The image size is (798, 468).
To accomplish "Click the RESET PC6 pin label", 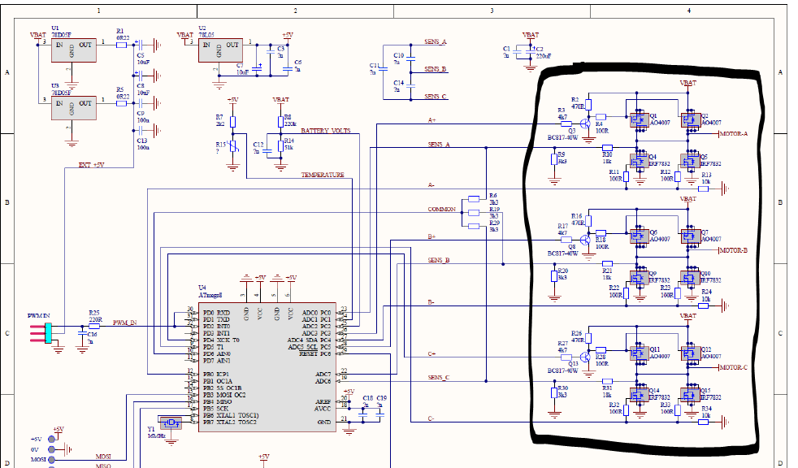I will tap(315, 353).
